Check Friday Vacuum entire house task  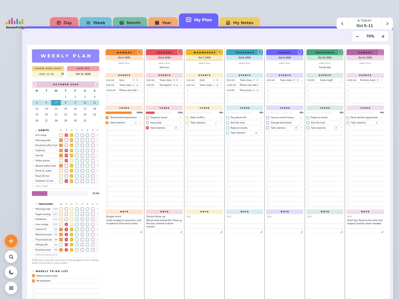(x=268, y=118)
